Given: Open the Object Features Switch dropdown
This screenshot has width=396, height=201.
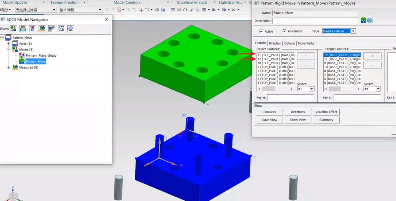Looking at the screenshot, I should [x=311, y=89].
